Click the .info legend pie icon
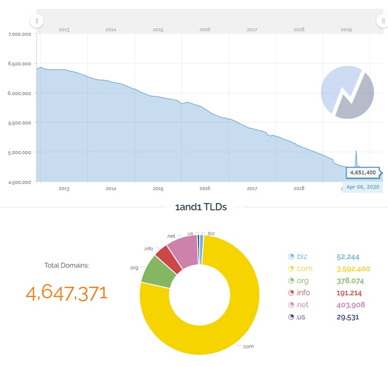This screenshot has width=388, height=367. (x=291, y=293)
